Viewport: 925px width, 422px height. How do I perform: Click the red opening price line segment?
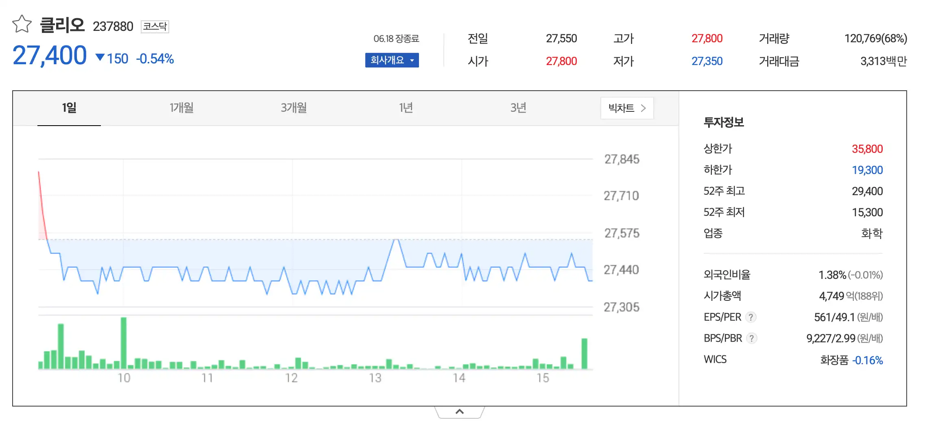(43, 205)
